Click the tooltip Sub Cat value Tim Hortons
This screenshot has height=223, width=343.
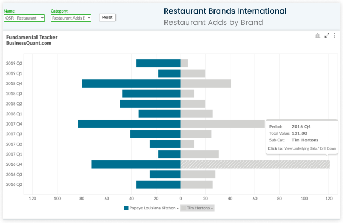point(305,140)
